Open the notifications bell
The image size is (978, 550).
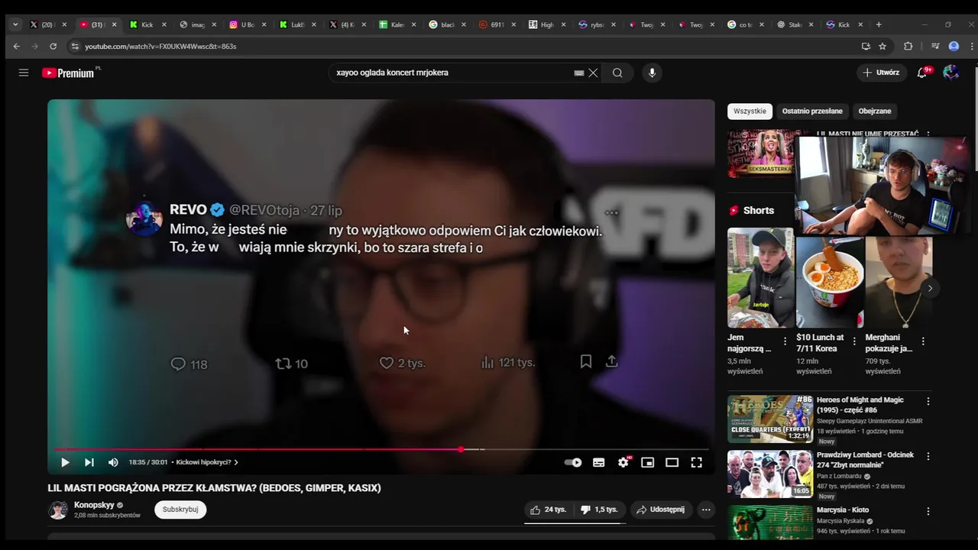(x=922, y=73)
